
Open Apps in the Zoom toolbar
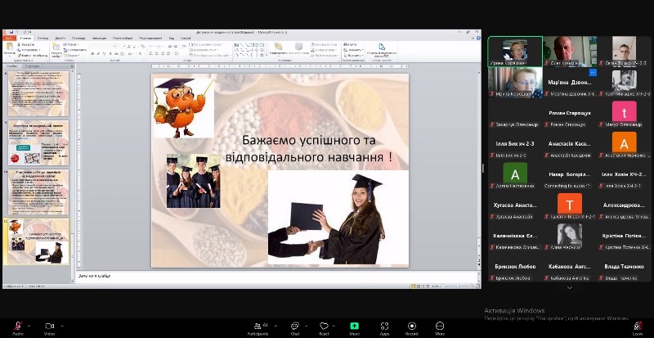pyautogui.click(x=384, y=326)
